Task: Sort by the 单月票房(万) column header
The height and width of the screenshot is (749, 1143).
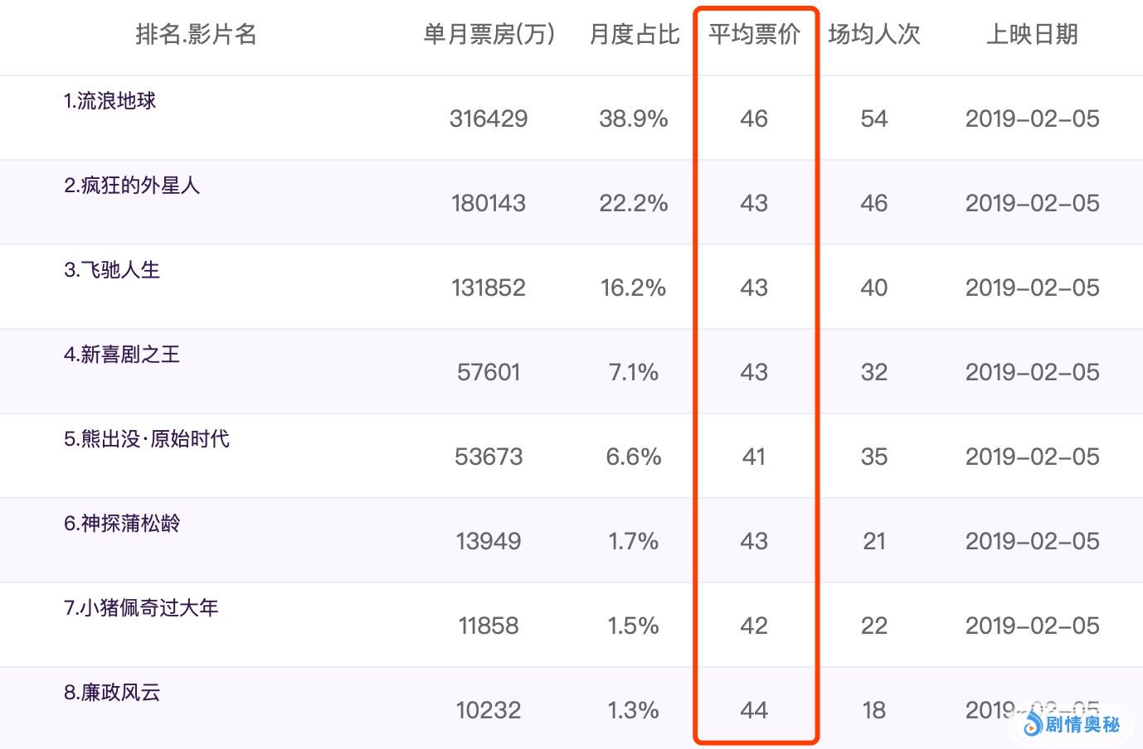Action: point(489,35)
